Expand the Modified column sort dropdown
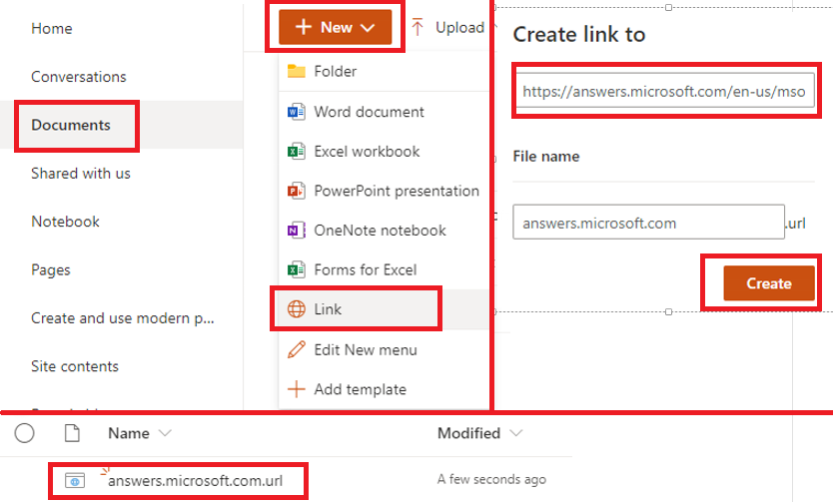The width and height of the screenshot is (833, 502). 515,433
